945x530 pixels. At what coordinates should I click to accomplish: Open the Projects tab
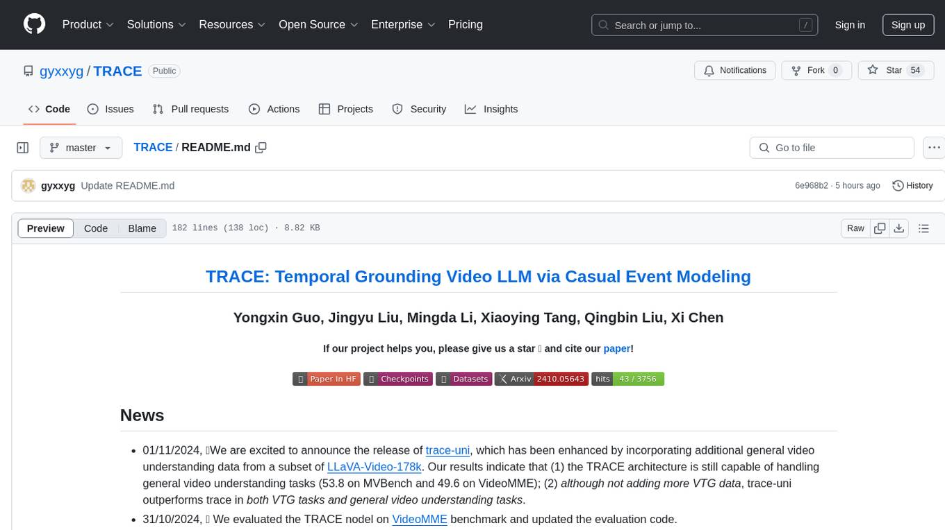pos(346,109)
